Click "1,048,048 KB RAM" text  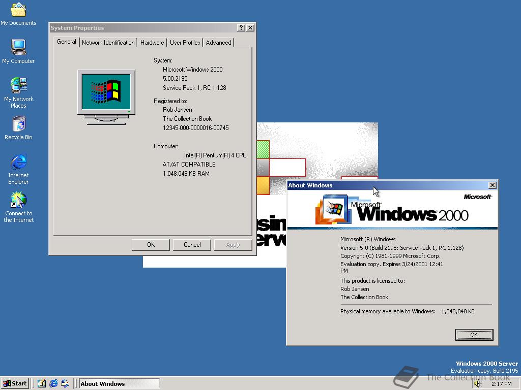click(186, 174)
